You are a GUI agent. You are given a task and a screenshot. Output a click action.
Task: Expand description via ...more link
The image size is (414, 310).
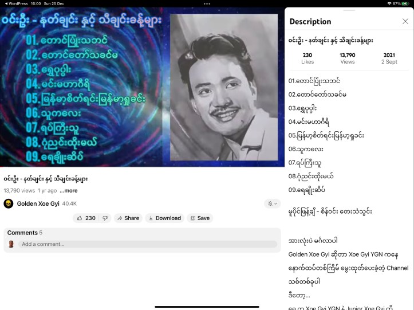coord(68,191)
